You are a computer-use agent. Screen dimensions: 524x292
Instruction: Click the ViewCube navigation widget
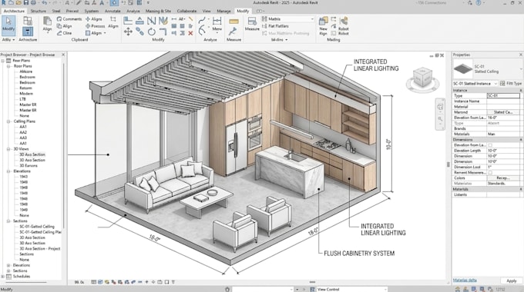423,79
